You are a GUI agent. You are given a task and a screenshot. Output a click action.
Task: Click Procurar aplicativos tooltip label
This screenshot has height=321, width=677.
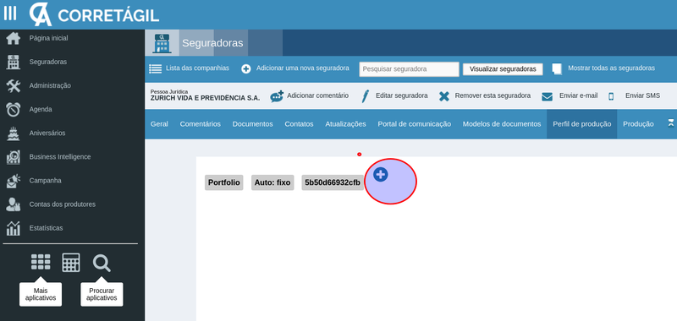click(102, 294)
